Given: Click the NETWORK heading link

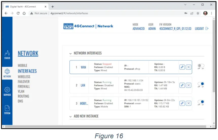Looking at the screenshot, I should pyautogui.click(x=28, y=53).
